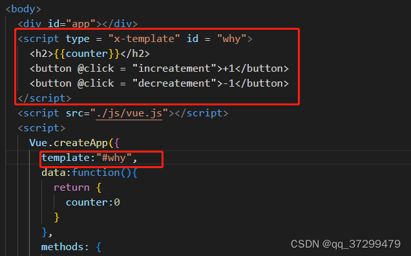Click the "increatement" click handler string
The image size is (411, 256).
[174, 69]
